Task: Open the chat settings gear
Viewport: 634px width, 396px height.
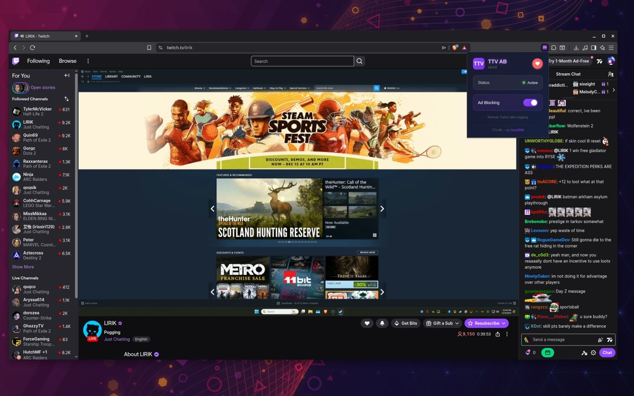Action: coord(593,352)
